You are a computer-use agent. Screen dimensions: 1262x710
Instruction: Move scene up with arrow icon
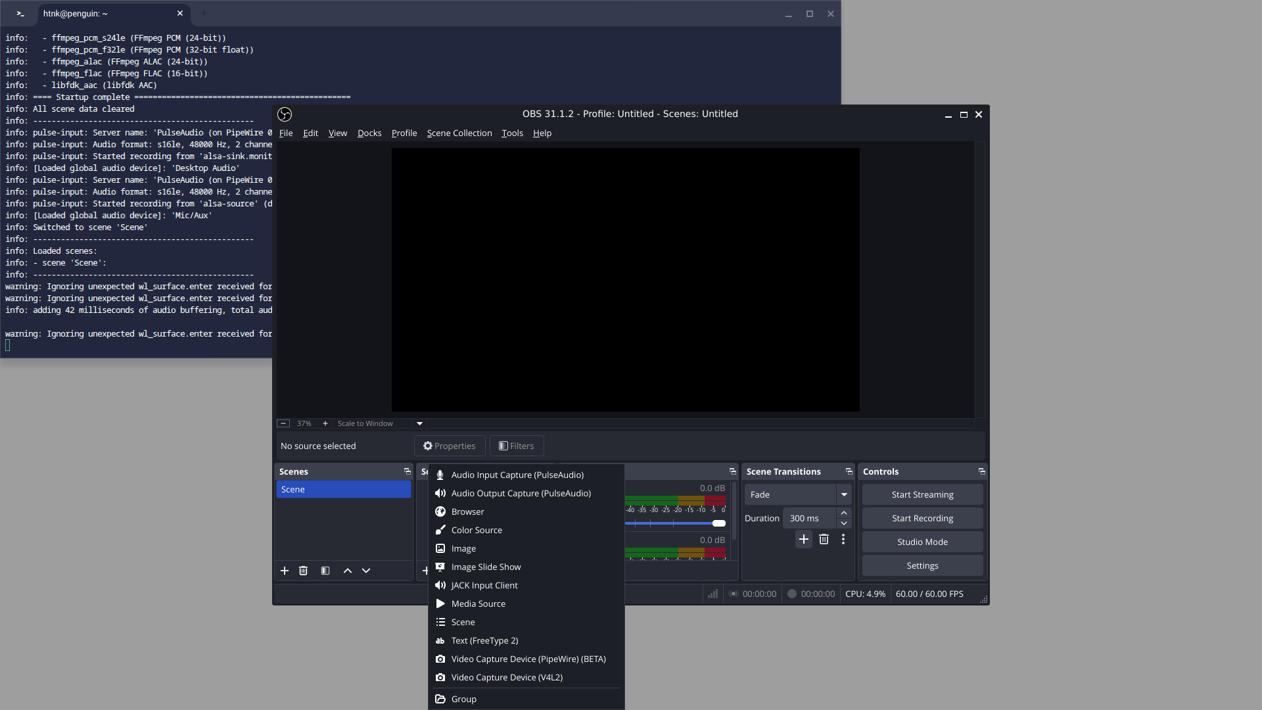tap(348, 571)
